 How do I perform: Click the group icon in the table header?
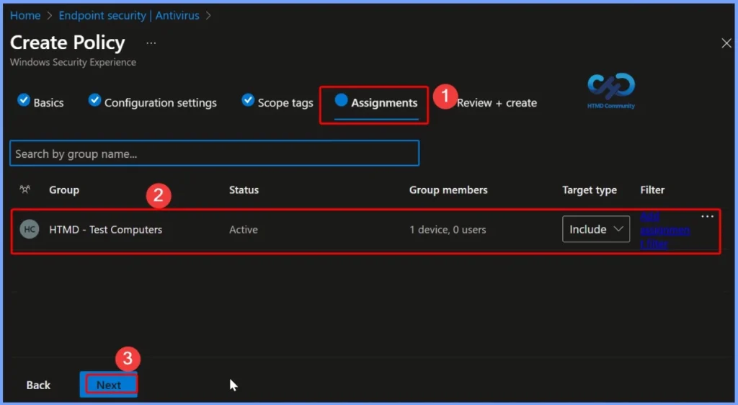click(x=25, y=190)
